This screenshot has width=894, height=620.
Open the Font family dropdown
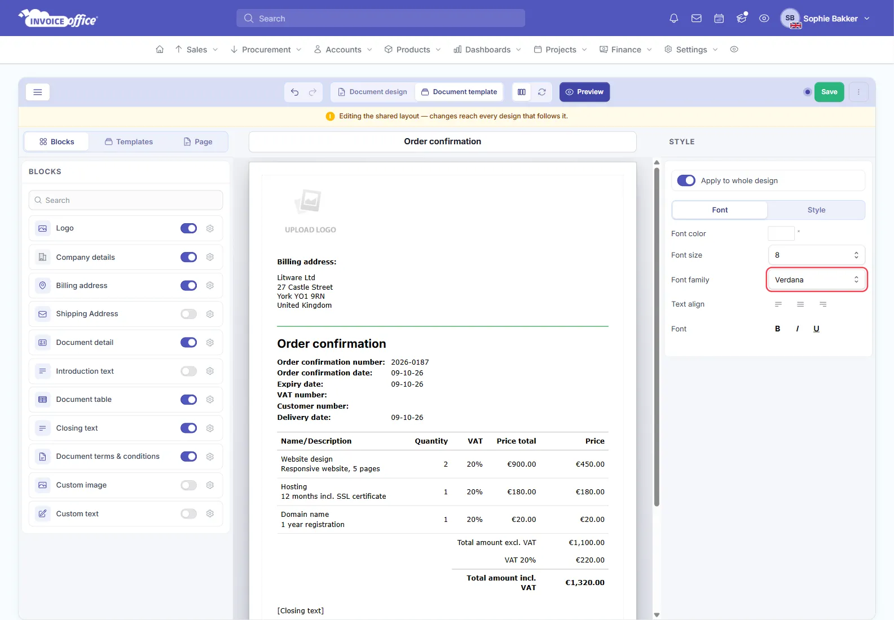[x=816, y=280]
